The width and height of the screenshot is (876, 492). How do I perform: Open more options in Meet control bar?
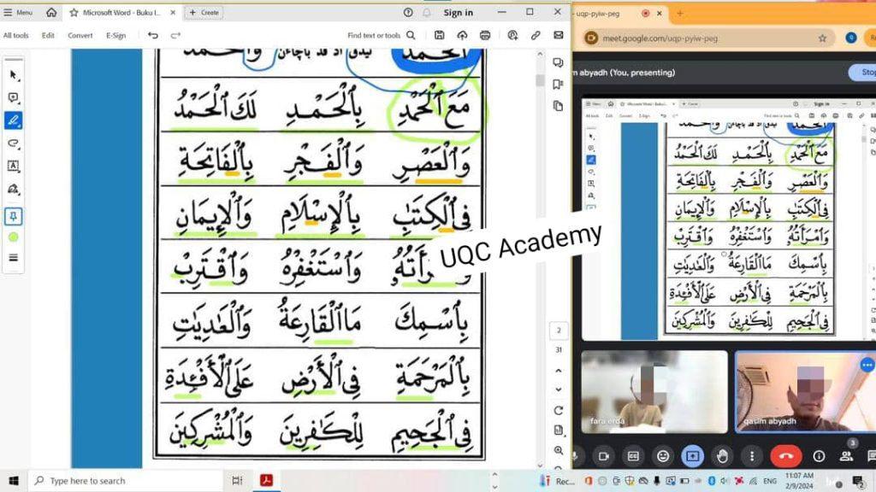click(x=752, y=456)
